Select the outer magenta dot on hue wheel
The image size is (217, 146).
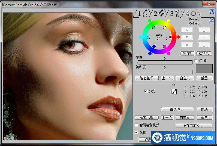click(169, 54)
